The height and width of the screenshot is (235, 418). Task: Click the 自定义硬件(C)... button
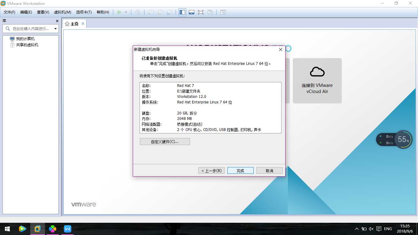coord(165,142)
